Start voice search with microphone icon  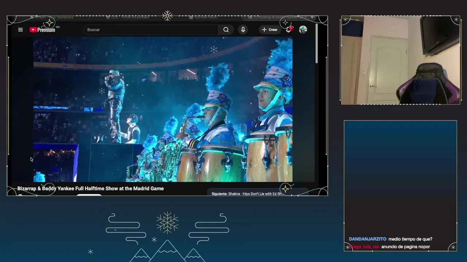tap(243, 30)
